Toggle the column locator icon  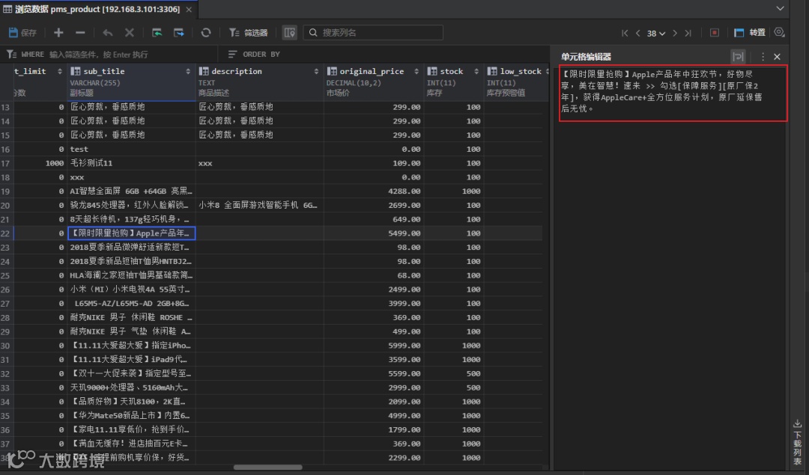click(289, 32)
